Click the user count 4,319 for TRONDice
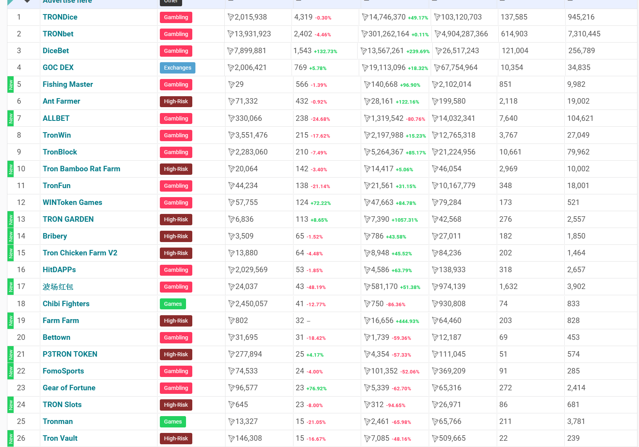The image size is (639, 447). pos(303,17)
